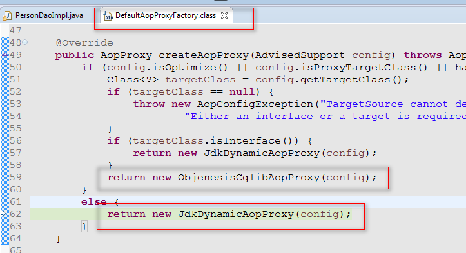Select line number 50 in the gutter
Viewport: 466px width, 253px height.
[x=15, y=67]
